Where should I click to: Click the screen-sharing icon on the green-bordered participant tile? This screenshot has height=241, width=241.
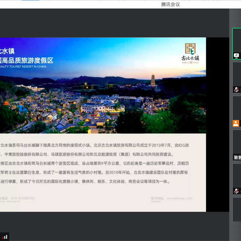pos(236,56)
